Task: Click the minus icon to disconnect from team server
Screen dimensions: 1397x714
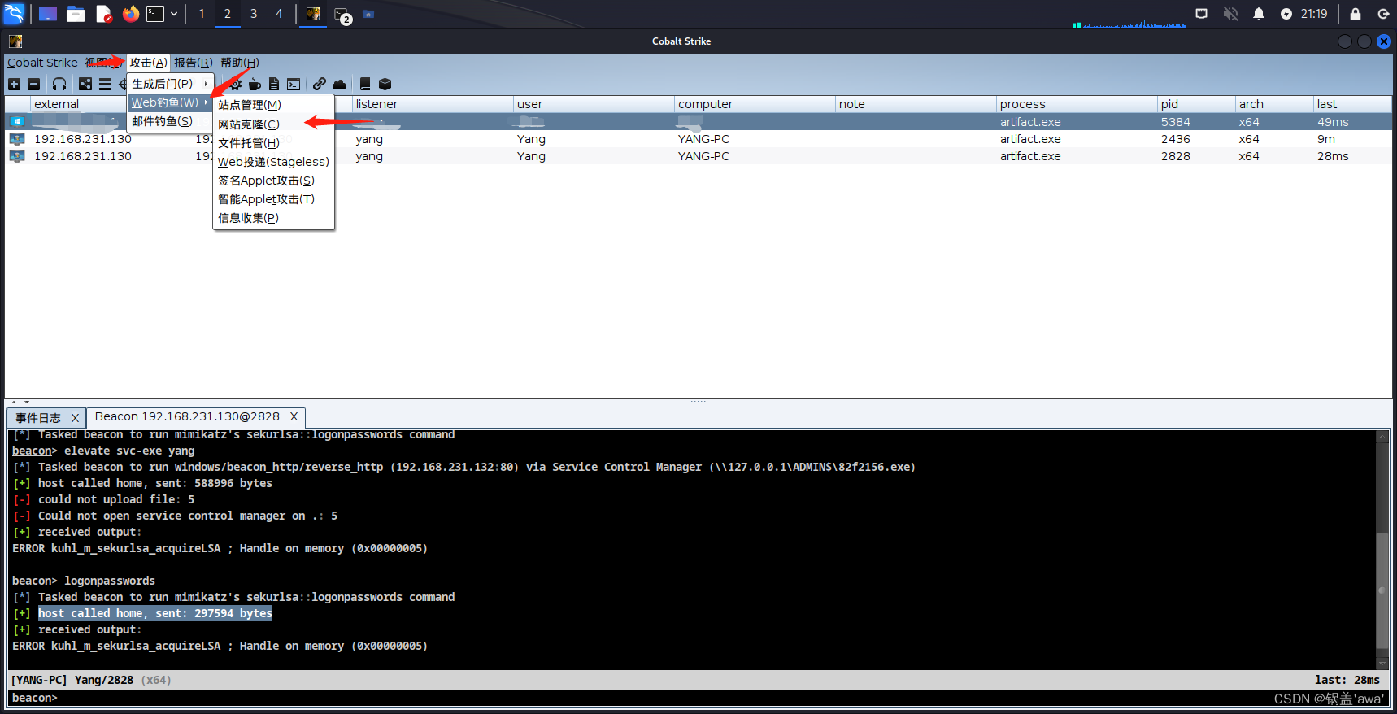Action: pos(33,84)
